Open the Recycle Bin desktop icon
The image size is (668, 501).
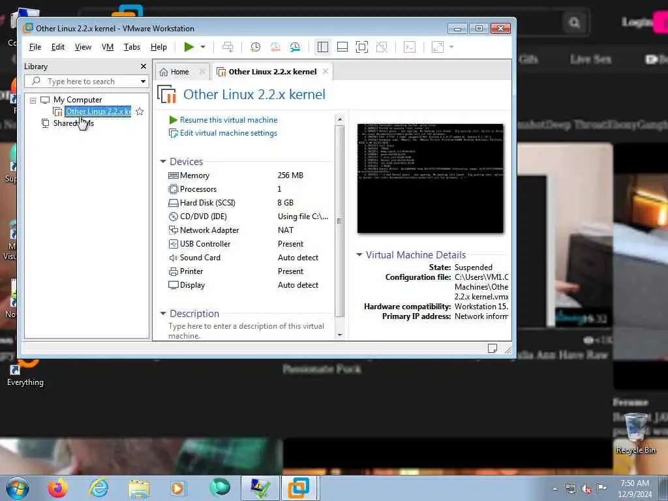coord(635,433)
